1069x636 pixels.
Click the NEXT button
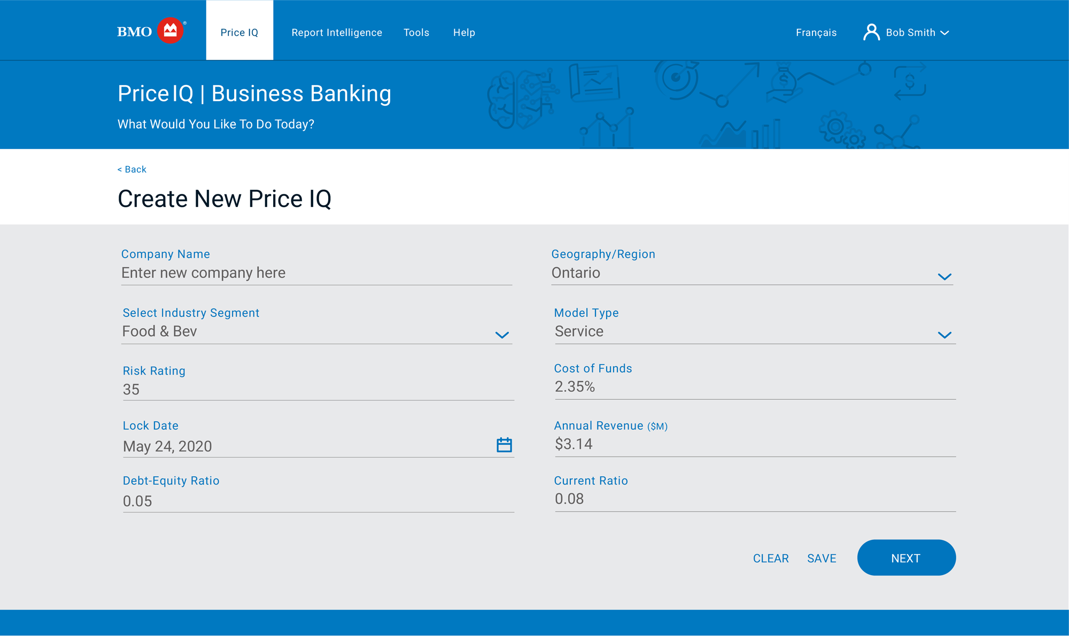pos(906,557)
